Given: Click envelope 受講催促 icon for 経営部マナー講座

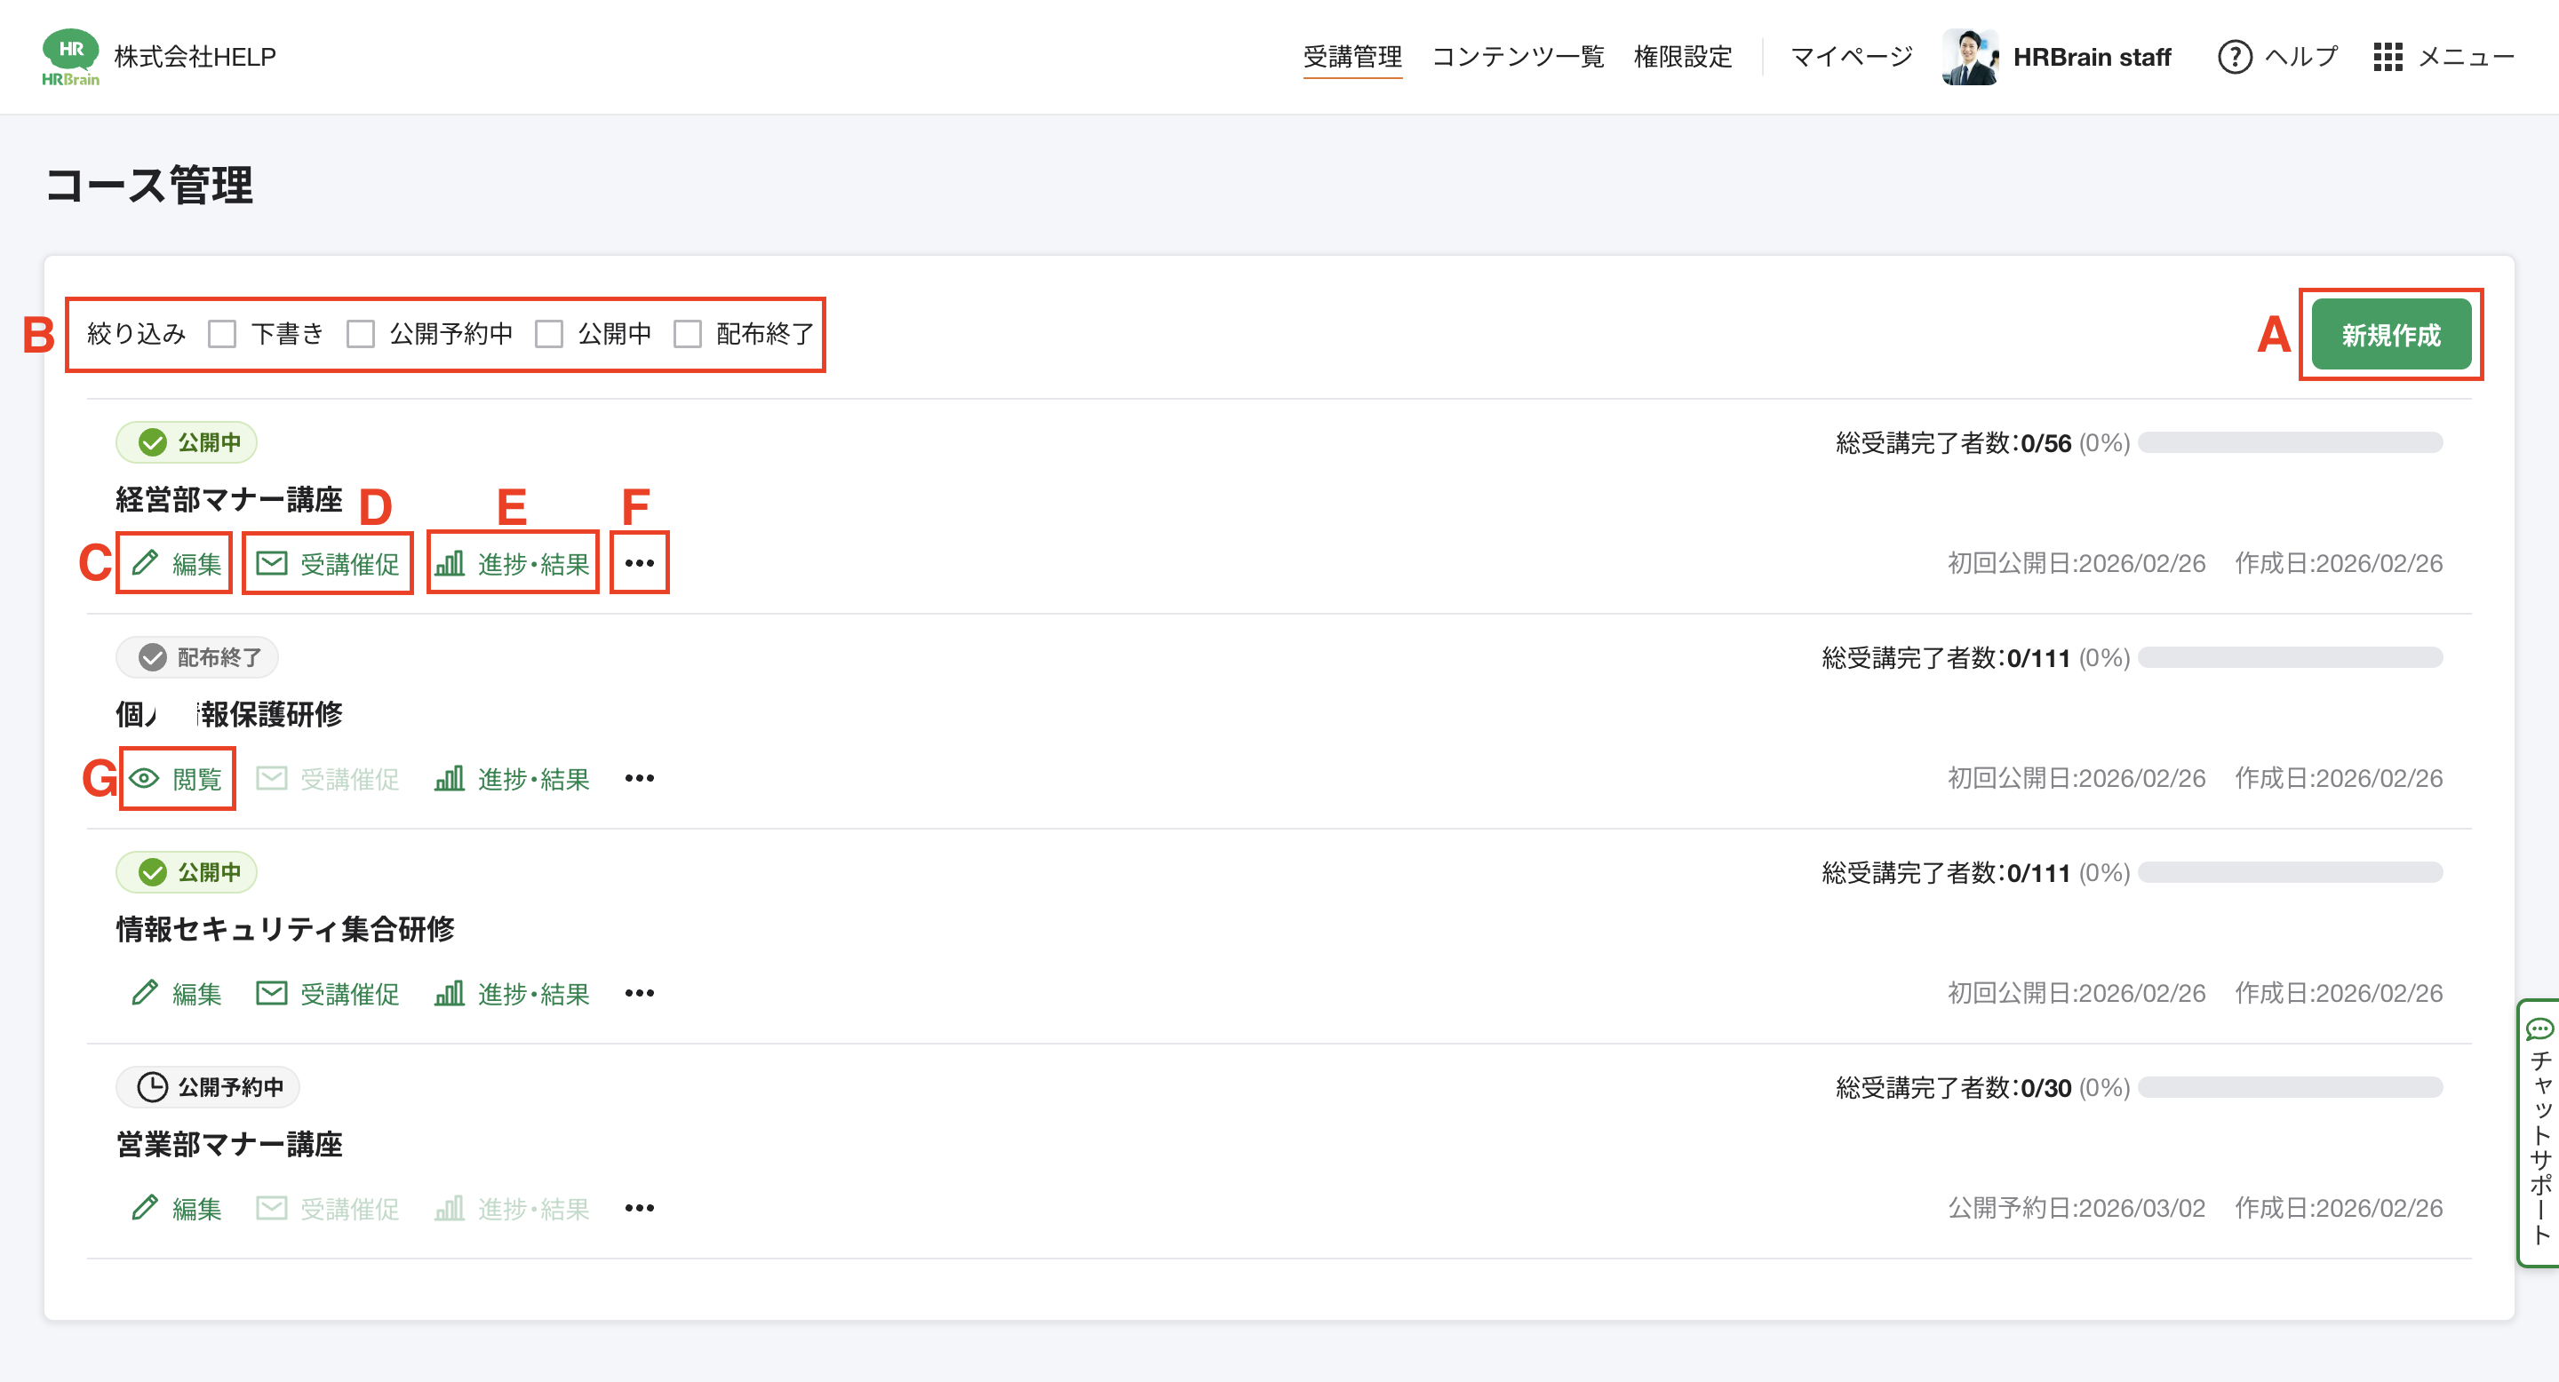Looking at the screenshot, I should pyautogui.click(x=271, y=563).
